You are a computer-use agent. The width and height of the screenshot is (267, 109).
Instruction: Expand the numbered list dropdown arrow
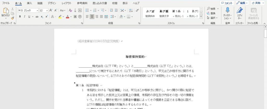pos(98,10)
